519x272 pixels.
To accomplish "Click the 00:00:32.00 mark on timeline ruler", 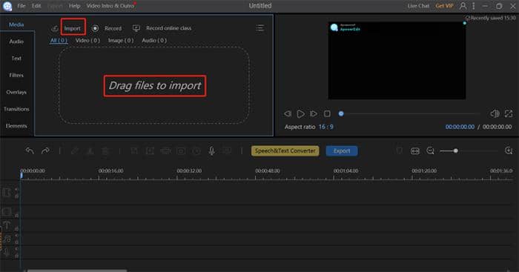I will tap(189, 170).
